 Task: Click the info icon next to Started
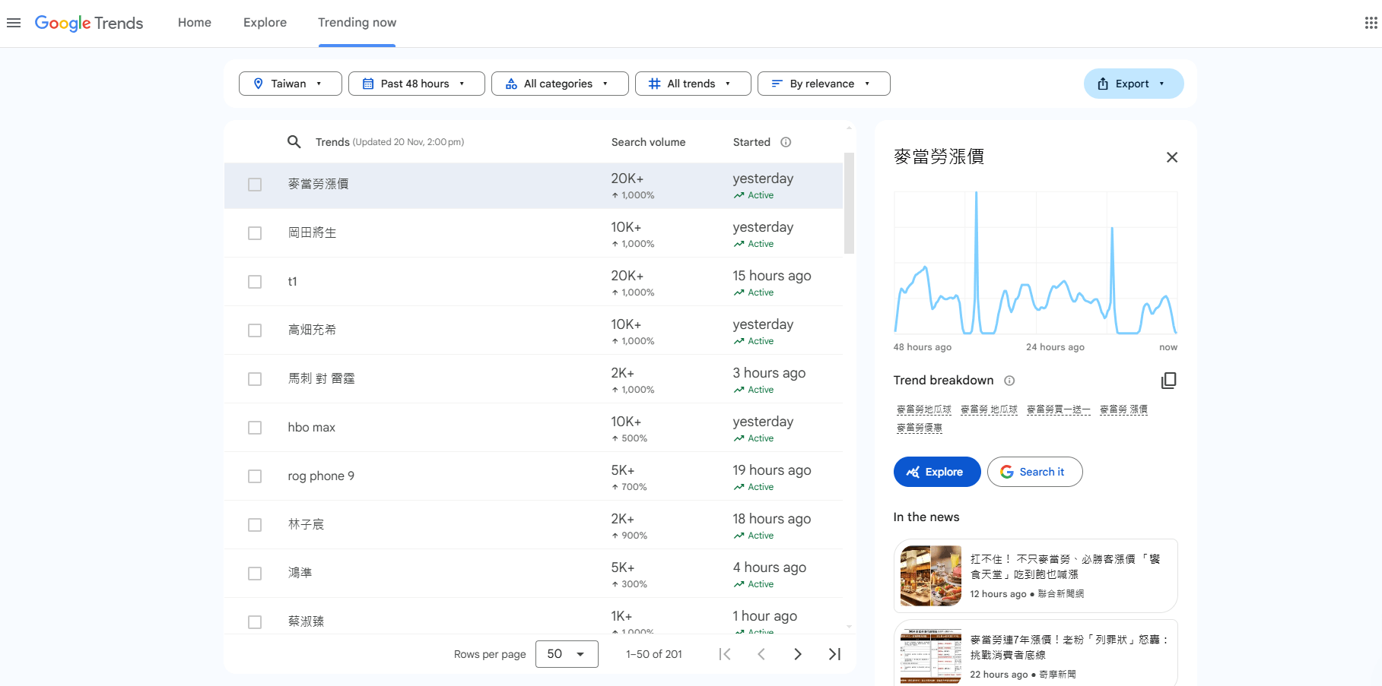(x=786, y=142)
